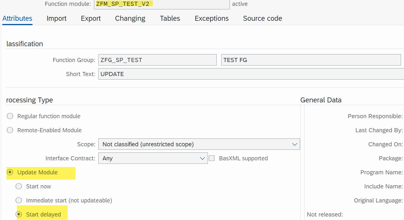This screenshot has height=220, width=404.
Task: Open the Scope dropdown
Action: point(295,144)
